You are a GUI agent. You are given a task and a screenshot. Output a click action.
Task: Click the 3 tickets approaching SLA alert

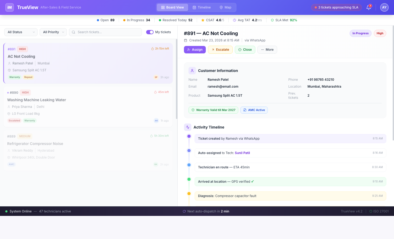click(336, 7)
